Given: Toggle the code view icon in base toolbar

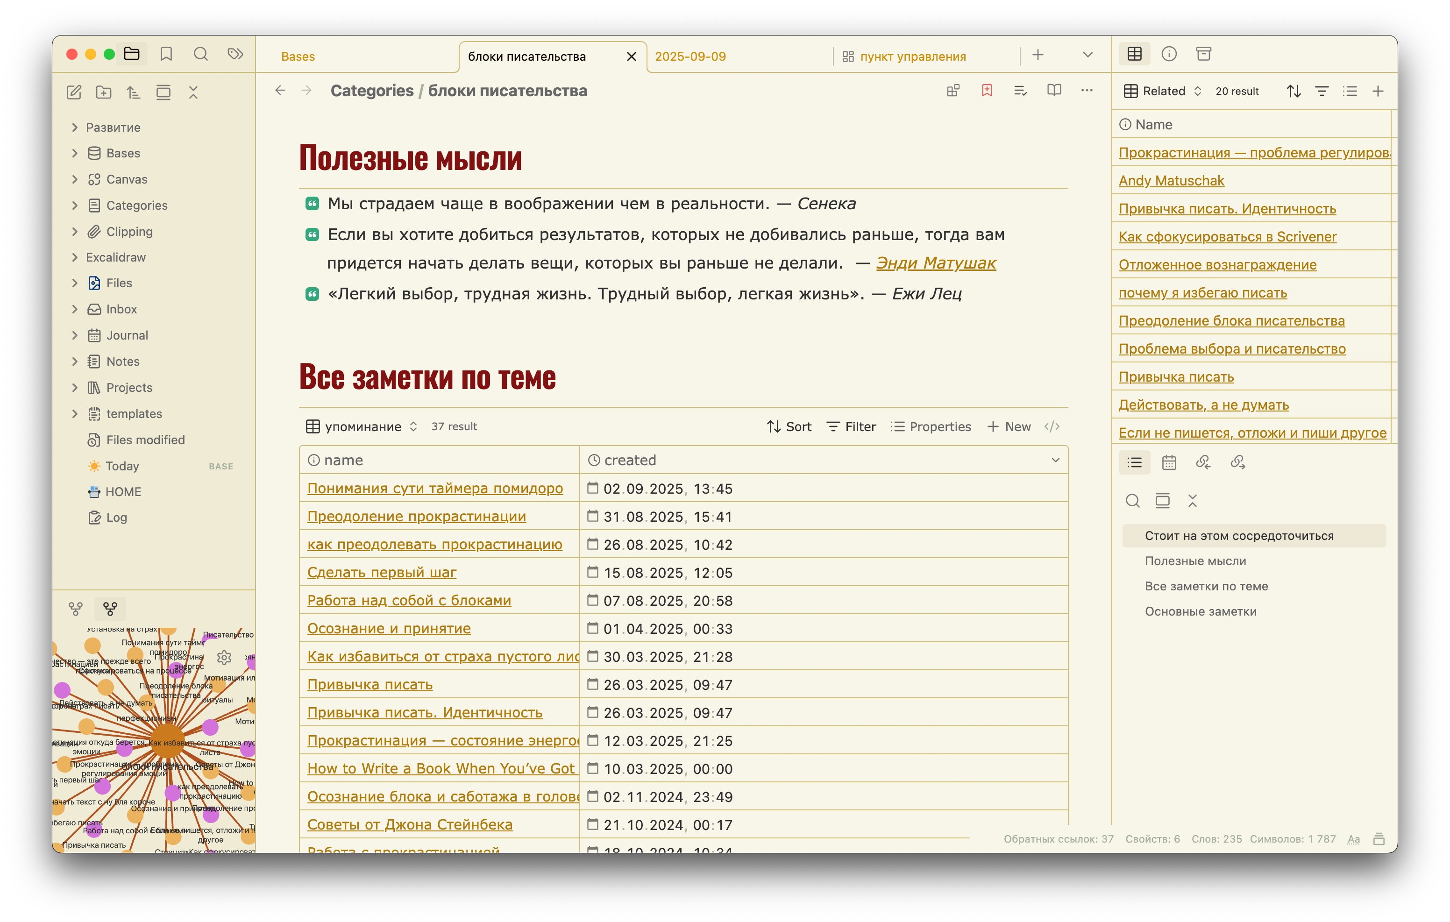Looking at the screenshot, I should click(1052, 426).
